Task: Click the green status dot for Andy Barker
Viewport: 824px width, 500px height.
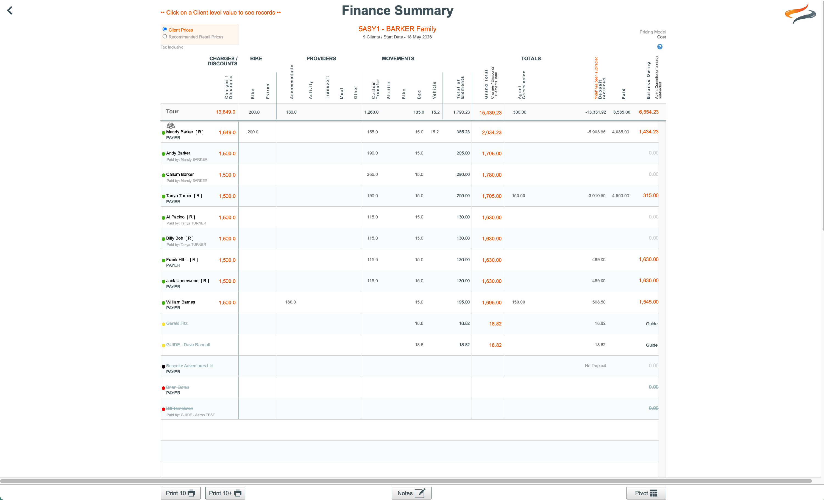Action: tap(163, 154)
